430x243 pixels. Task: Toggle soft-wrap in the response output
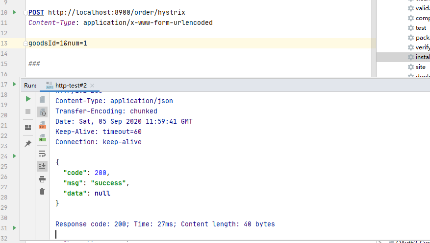42,154
